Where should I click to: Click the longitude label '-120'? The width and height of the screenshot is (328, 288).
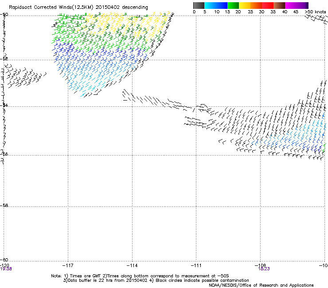click(x=4, y=265)
